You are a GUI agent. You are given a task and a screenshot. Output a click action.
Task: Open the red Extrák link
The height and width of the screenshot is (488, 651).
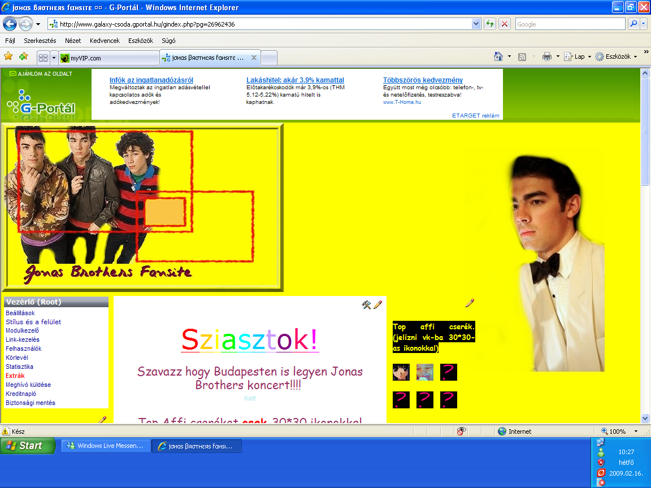(x=15, y=376)
